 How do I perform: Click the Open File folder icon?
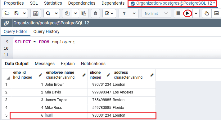pyautogui.click(x=7, y=14)
